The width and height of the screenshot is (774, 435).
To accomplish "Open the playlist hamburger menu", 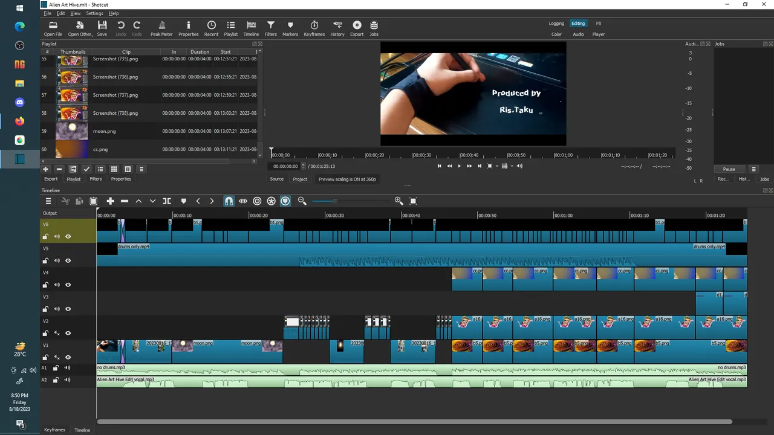I will pyautogui.click(x=141, y=169).
